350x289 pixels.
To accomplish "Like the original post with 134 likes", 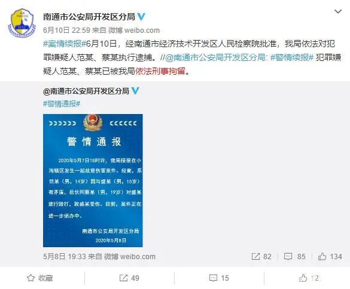I will click(x=330, y=257).
